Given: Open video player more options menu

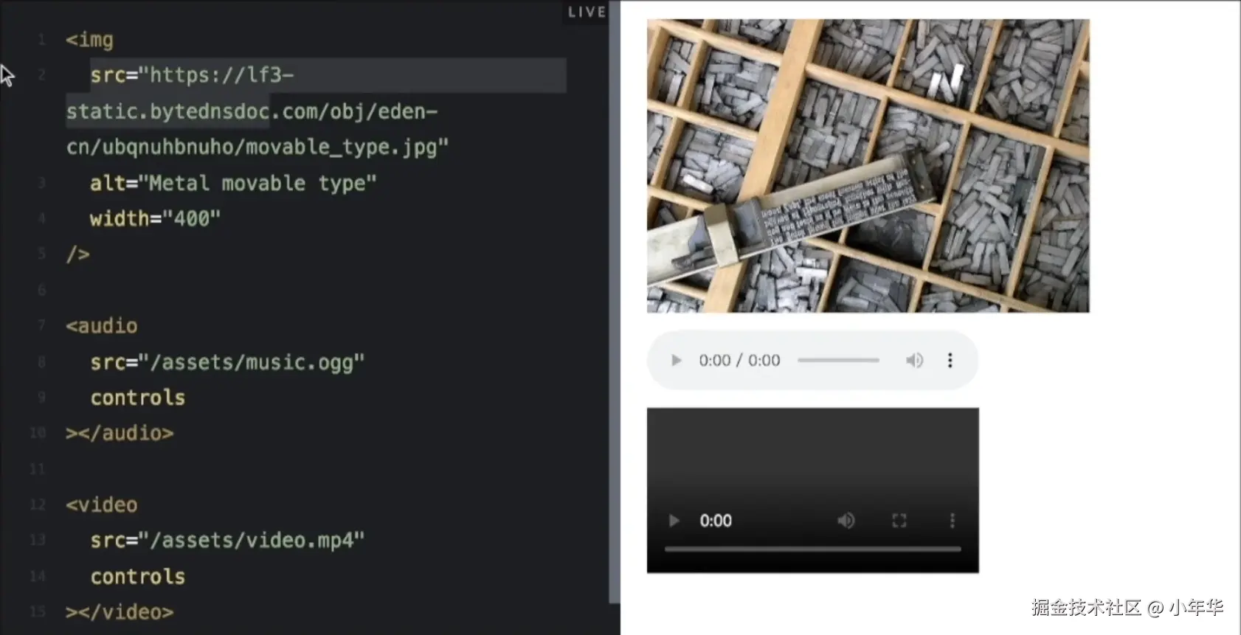Looking at the screenshot, I should [953, 521].
